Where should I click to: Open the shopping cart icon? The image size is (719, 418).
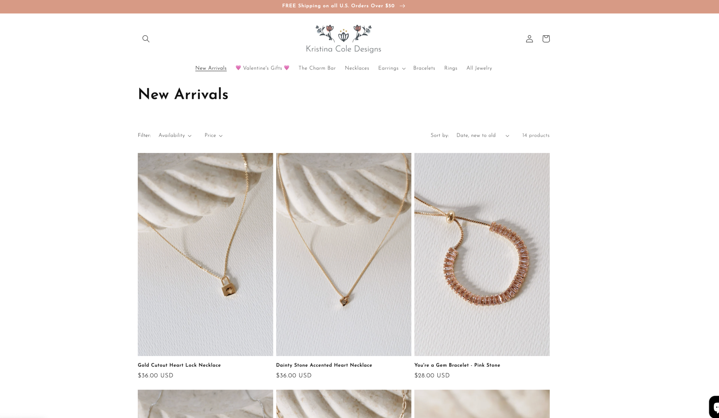tap(546, 39)
